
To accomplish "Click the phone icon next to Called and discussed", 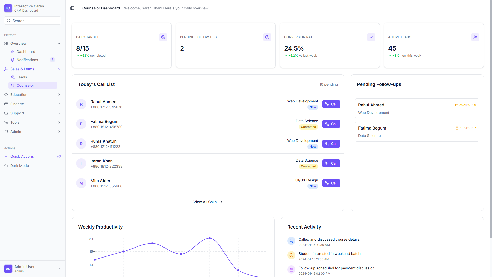I will click(x=291, y=241).
